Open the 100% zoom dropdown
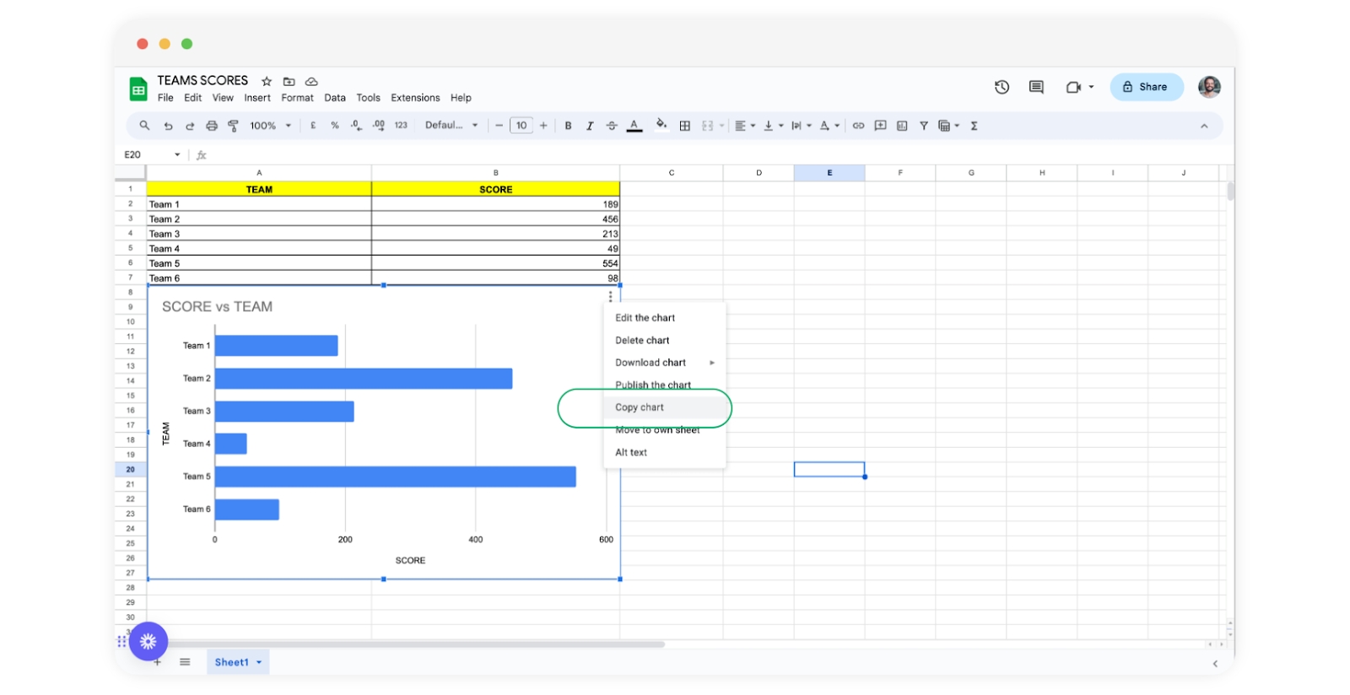The image size is (1350, 695). tap(270, 126)
